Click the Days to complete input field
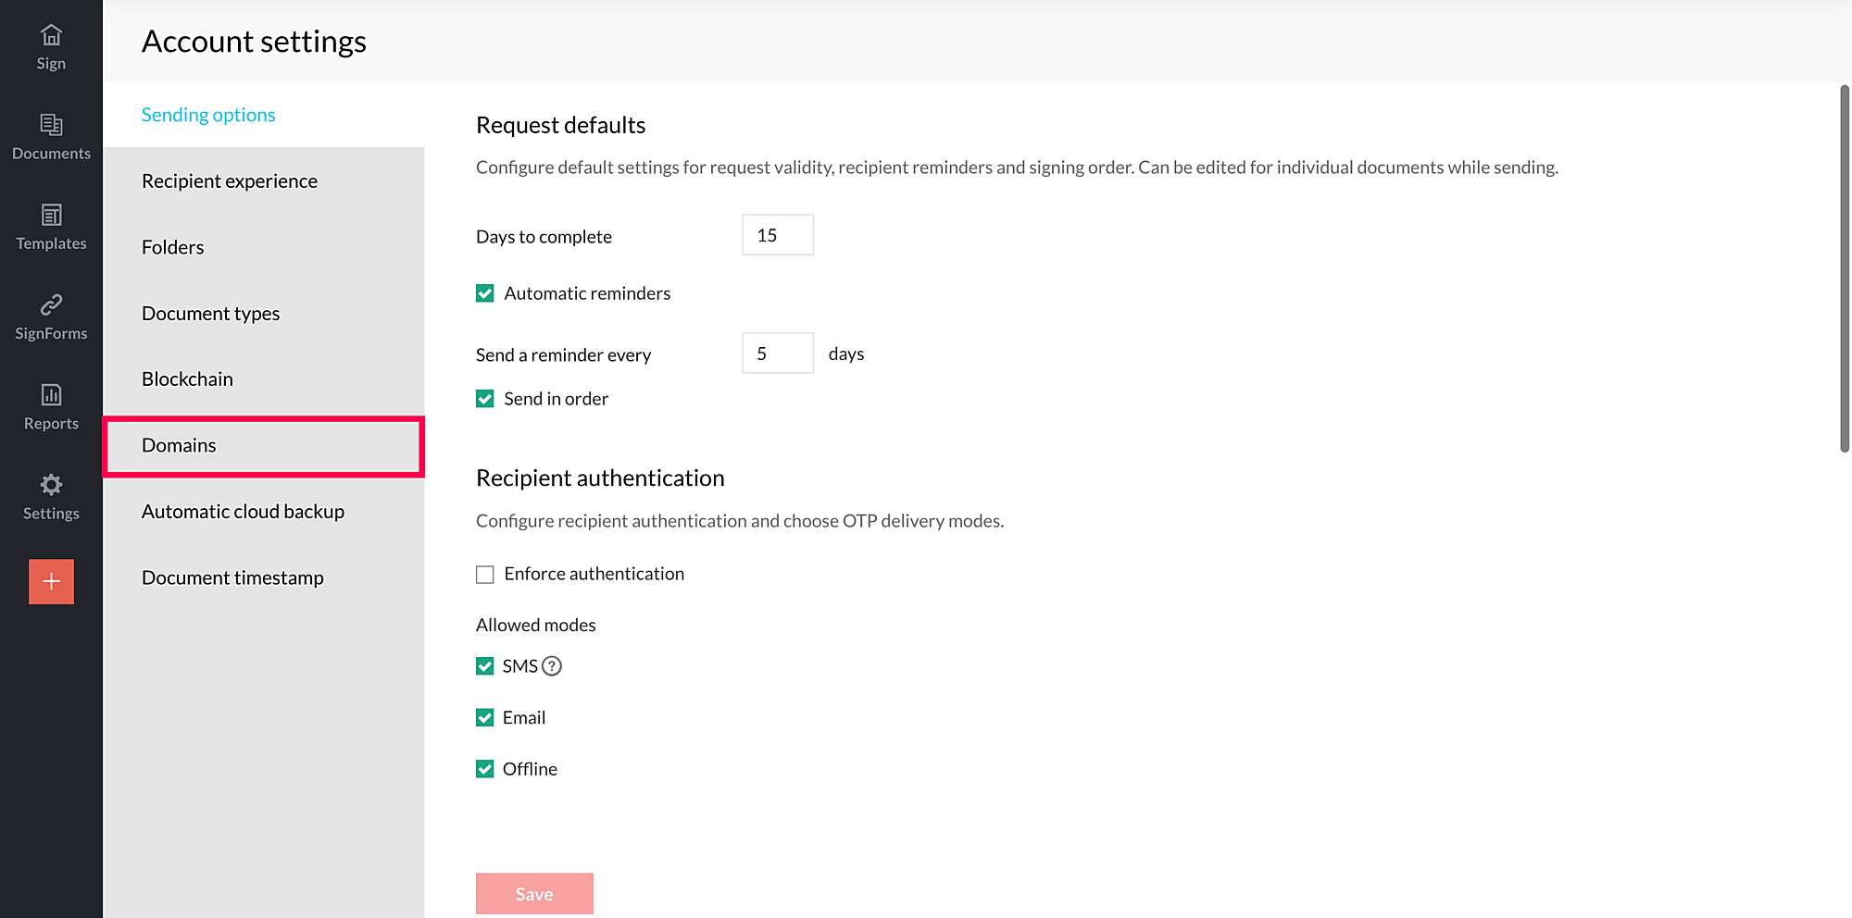Screen dimensions: 1852x918 tap(777, 235)
